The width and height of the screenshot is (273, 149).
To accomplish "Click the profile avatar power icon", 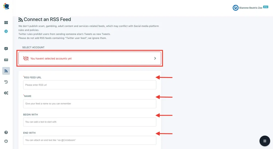I will (236, 8).
